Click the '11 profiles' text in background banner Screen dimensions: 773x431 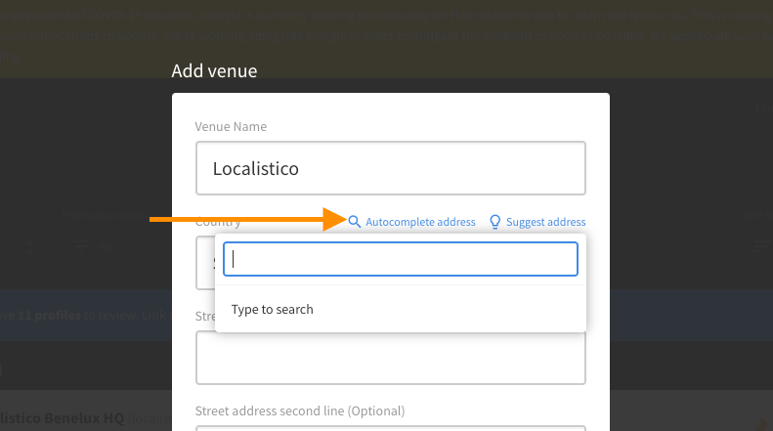tap(49, 316)
